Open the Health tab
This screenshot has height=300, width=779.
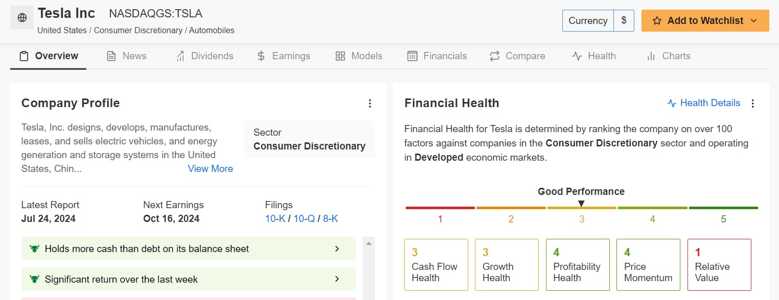click(x=594, y=56)
